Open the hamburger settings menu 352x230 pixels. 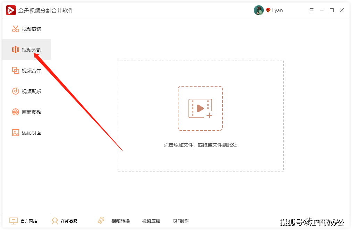tap(311, 10)
